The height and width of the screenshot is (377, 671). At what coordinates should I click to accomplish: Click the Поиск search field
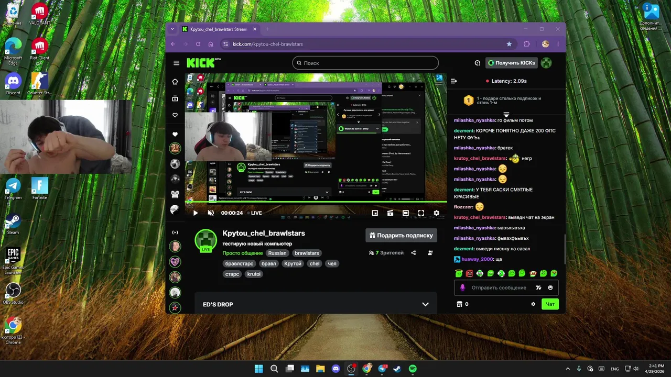click(365, 63)
